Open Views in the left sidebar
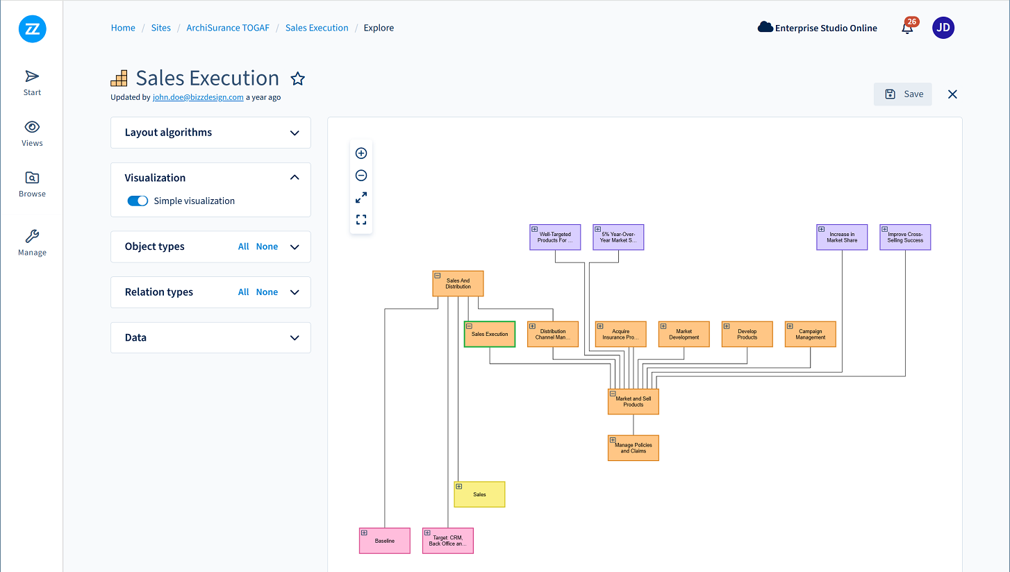The height and width of the screenshot is (572, 1010). click(x=32, y=133)
